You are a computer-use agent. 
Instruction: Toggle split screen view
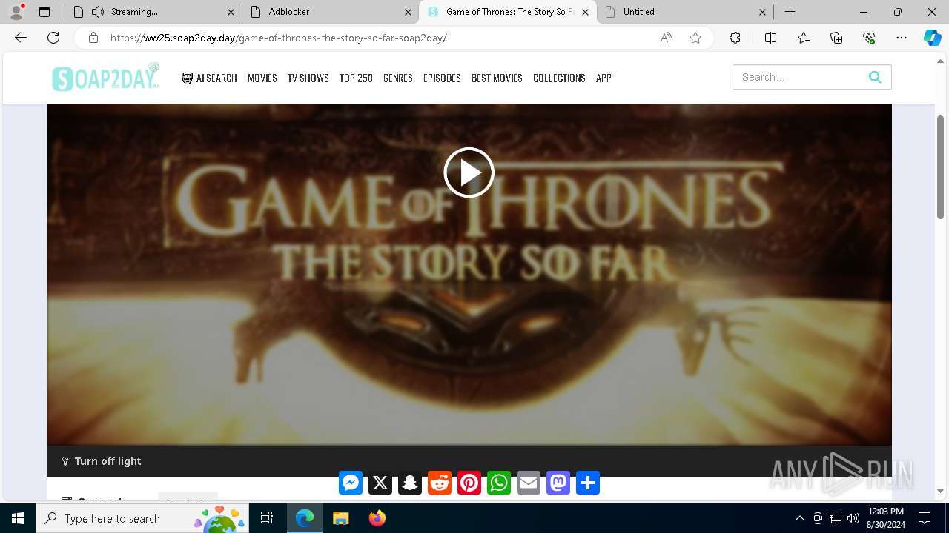tap(770, 38)
